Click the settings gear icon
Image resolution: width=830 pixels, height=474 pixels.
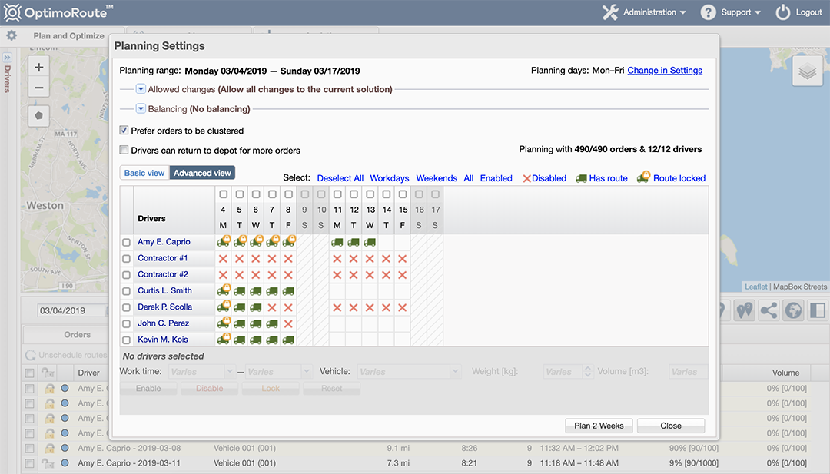pos(12,36)
